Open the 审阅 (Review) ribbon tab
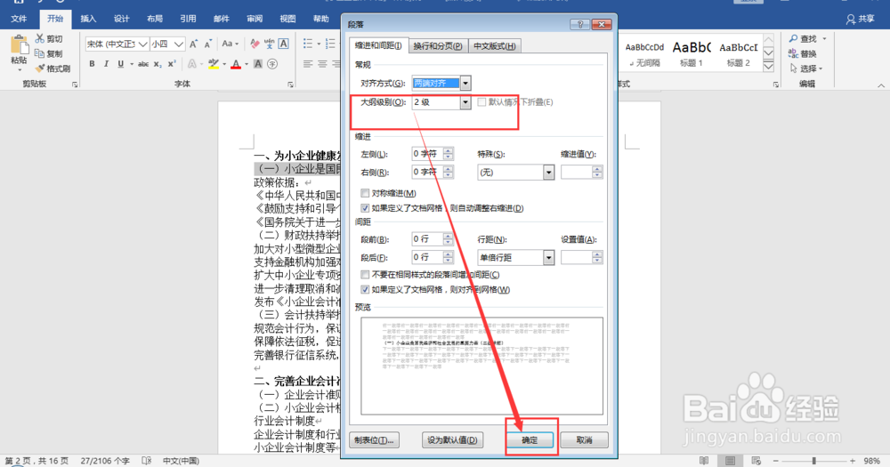Screen dimensions: 890x467 (x=255, y=19)
